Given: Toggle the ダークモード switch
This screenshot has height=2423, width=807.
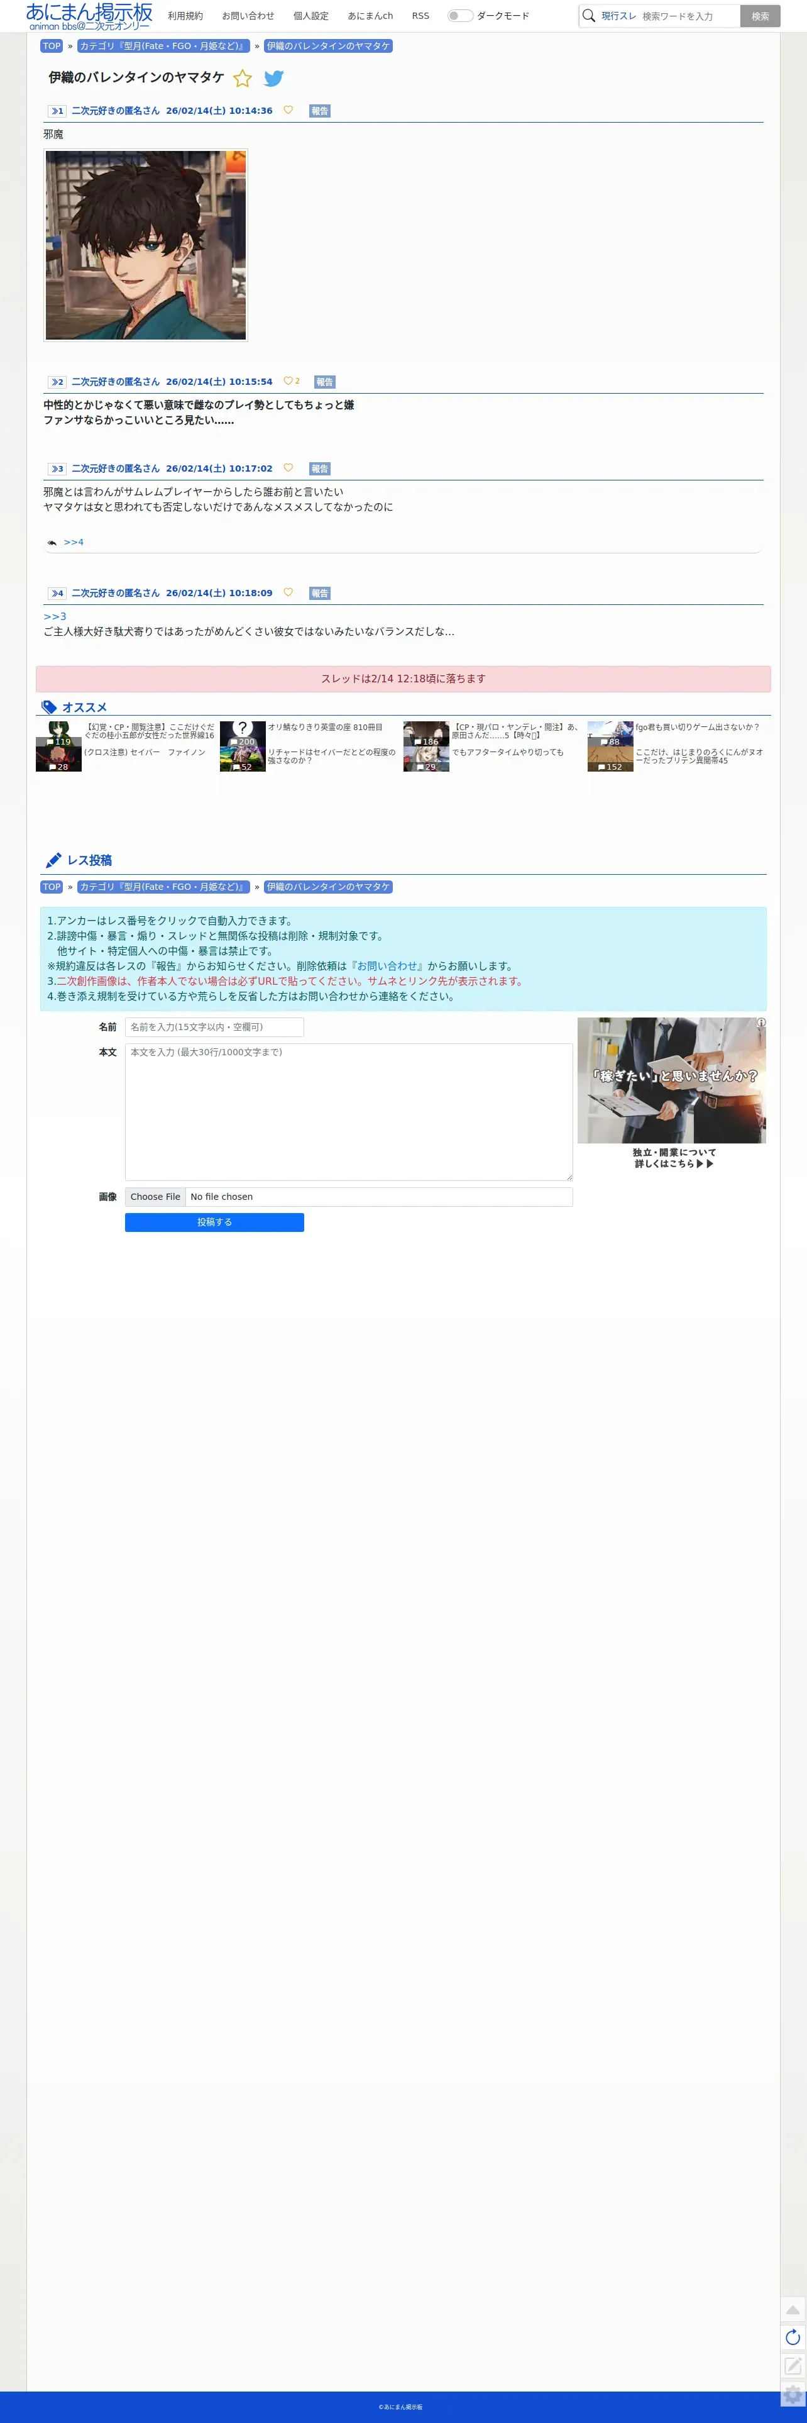Looking at the screenshot, I should (x=460, y=16).
